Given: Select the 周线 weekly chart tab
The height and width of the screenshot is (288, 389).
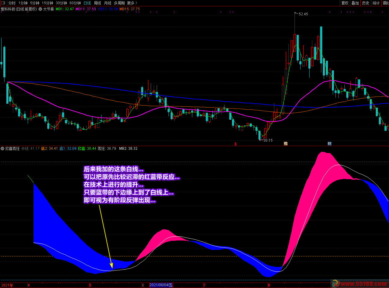Looking at the screenshot, I should (x=97, y=3).
